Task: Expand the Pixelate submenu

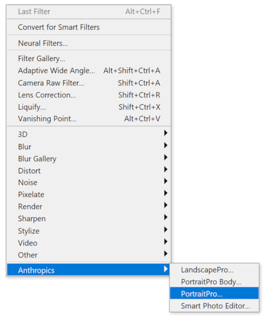Action: 89,195
